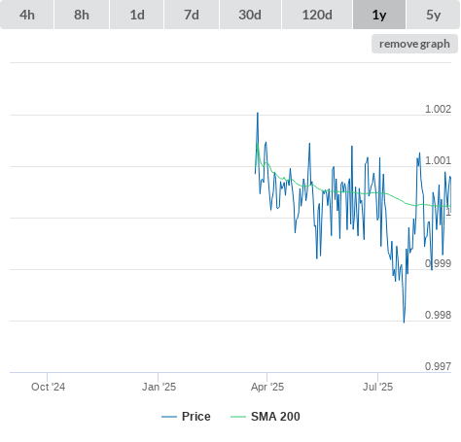This screenshot has width=461, height=442.
Task: Choose the 1d chart range
Action: [137, 15]
